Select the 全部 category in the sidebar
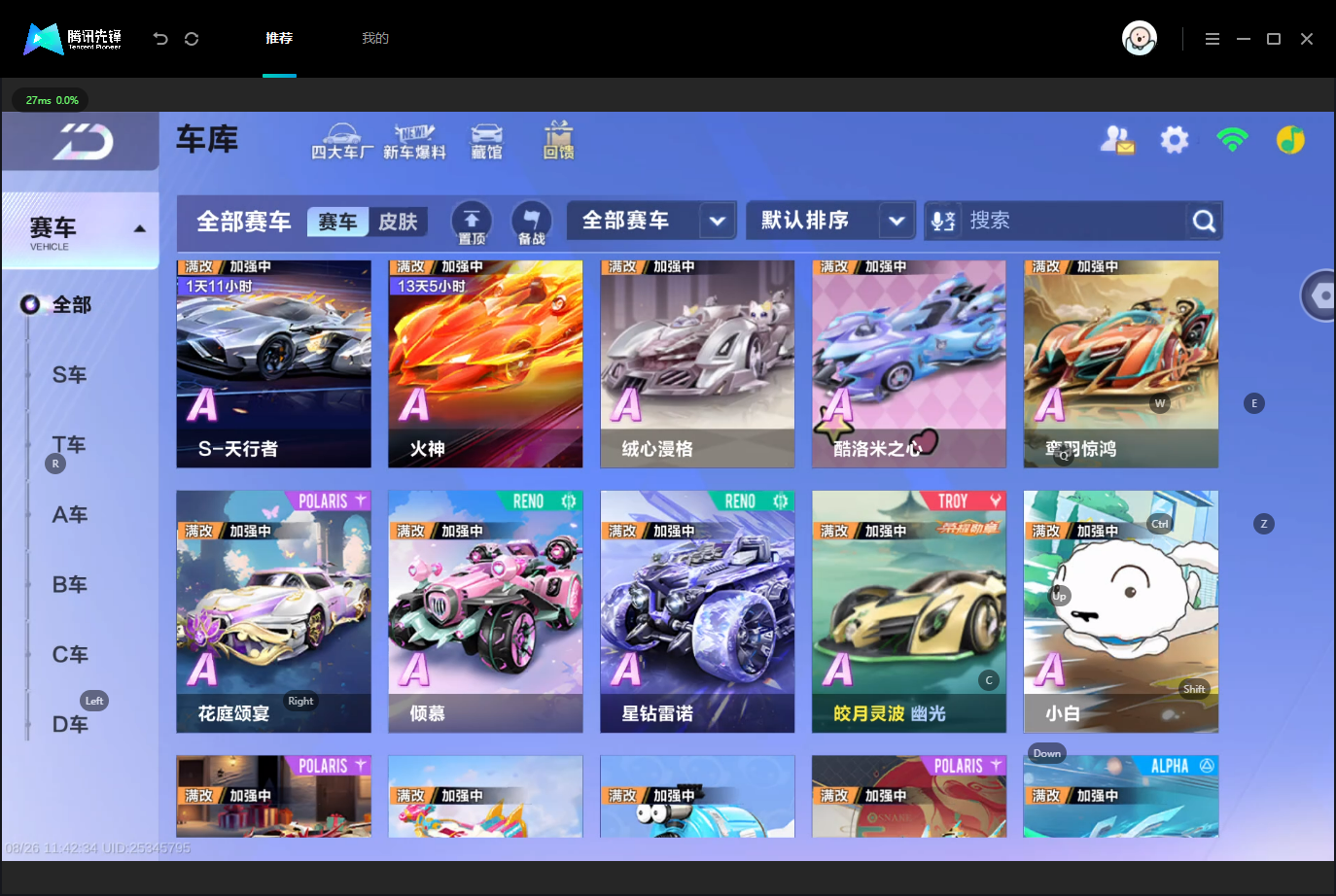 point(71,305)
